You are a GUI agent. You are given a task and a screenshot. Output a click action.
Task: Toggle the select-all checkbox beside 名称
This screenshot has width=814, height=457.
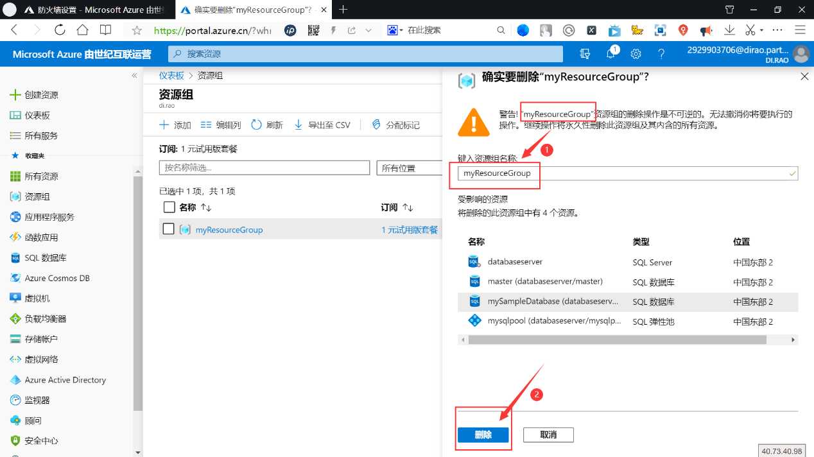169,207
